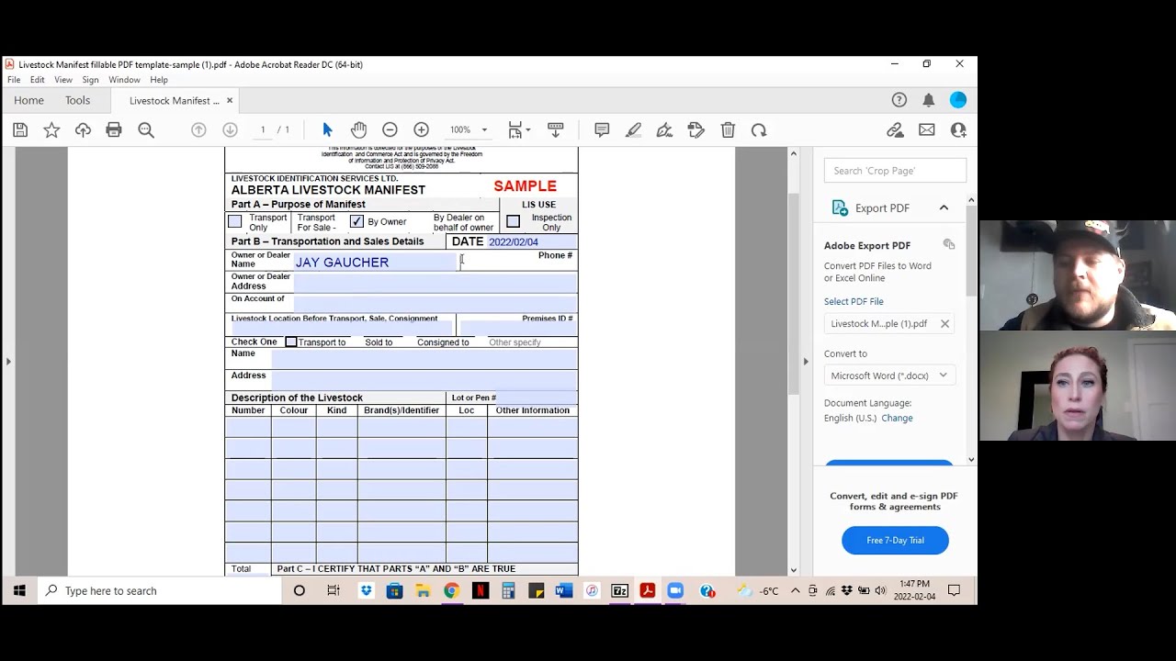Open the request signatures tool
Viewport: 1176px width, 661px height.
(695, 130)
